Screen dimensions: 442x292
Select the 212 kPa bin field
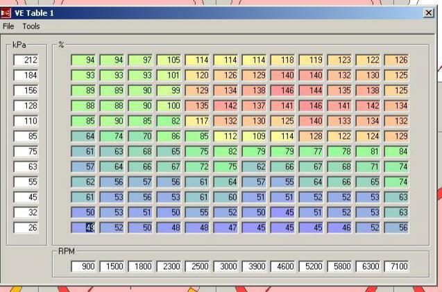[26, 60]
